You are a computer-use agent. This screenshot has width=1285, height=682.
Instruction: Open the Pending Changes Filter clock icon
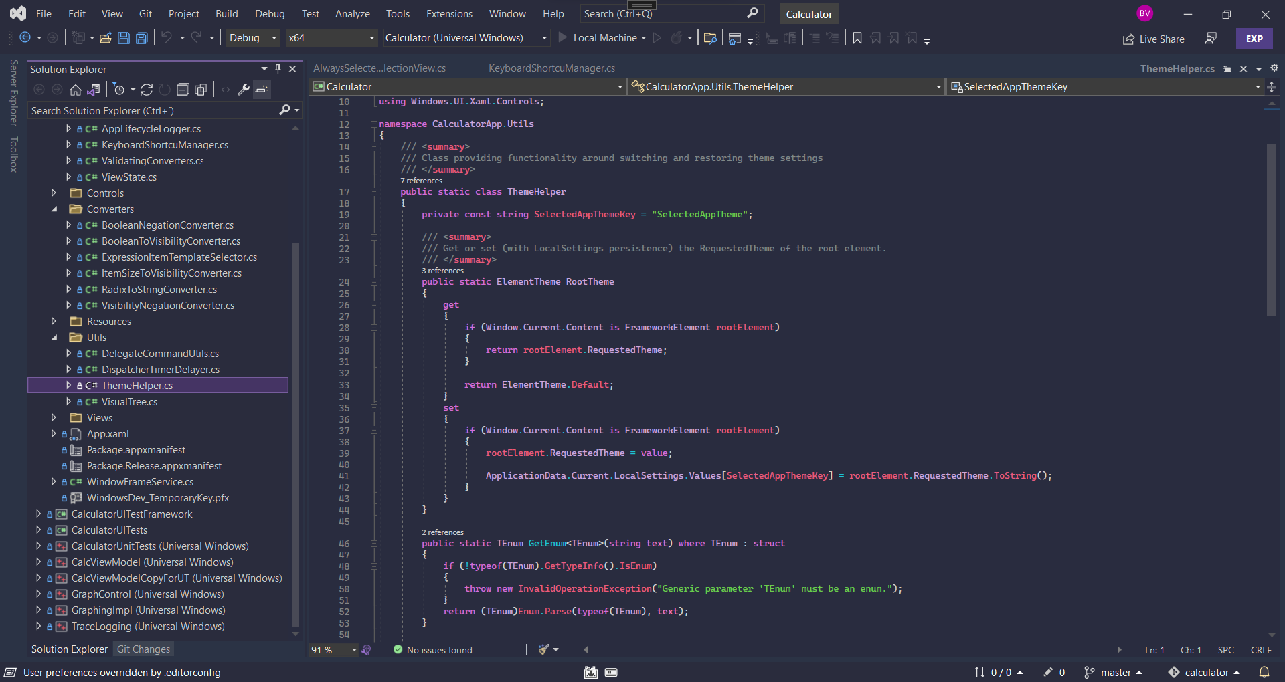click(x=119, y=90)
